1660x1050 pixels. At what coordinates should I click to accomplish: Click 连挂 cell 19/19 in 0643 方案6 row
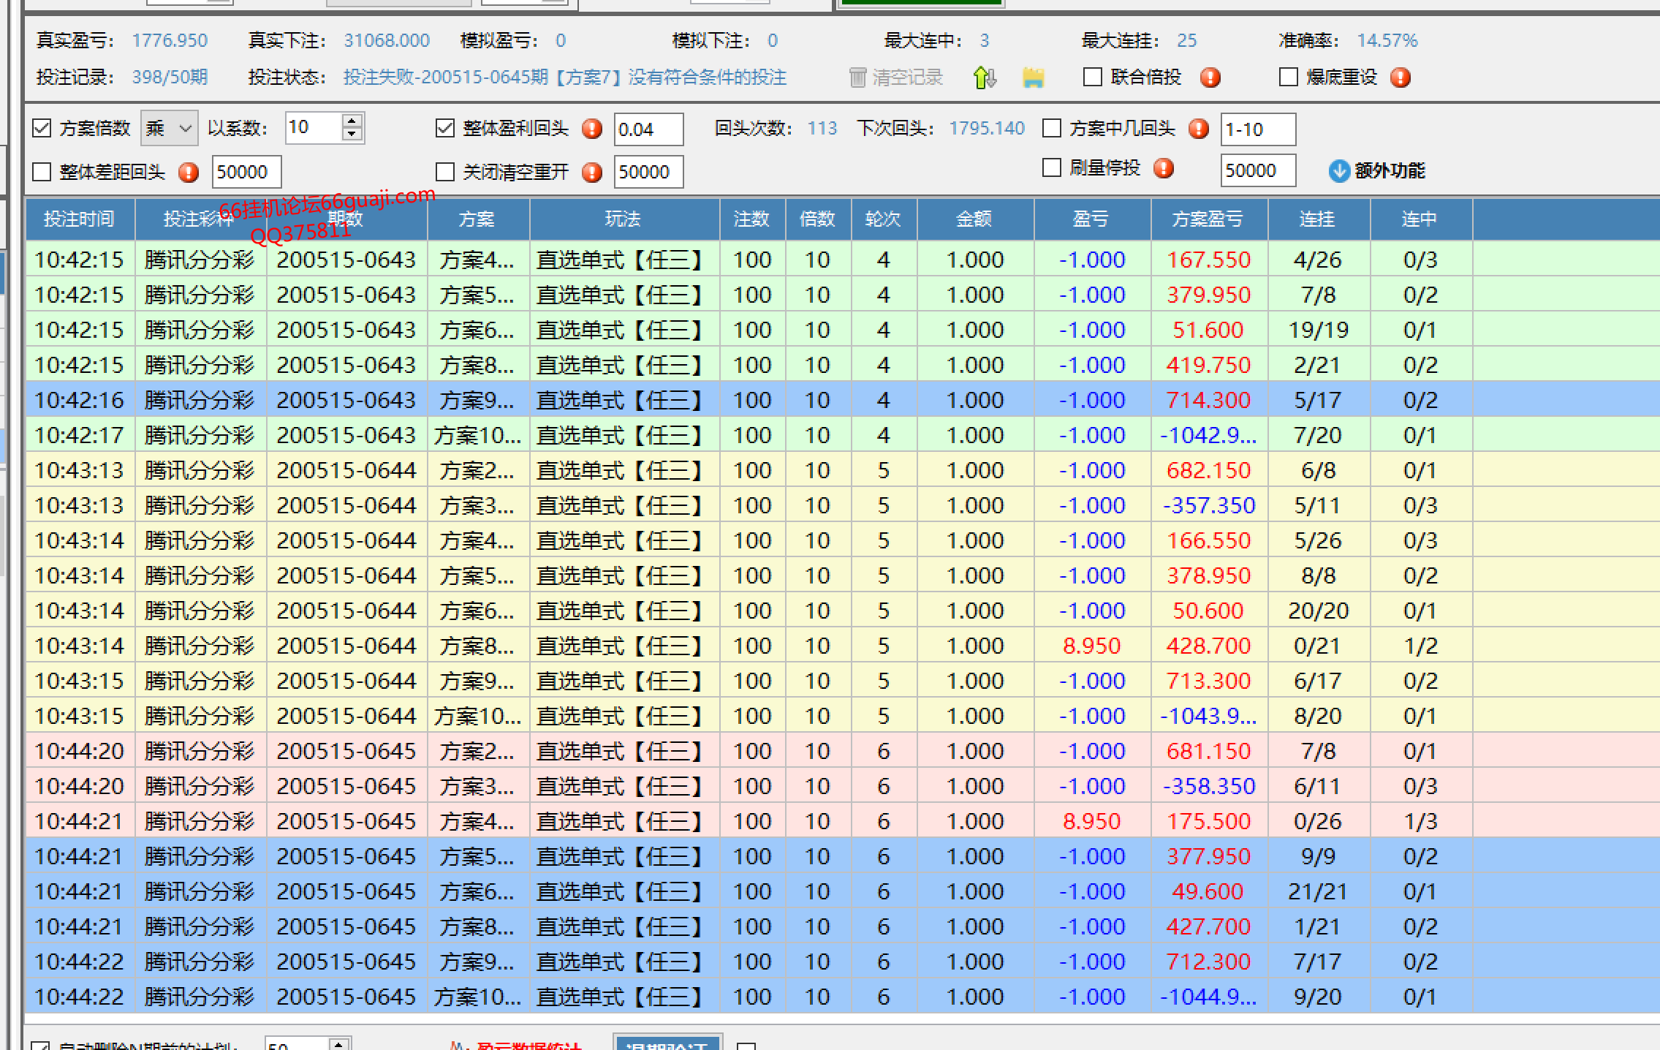[x=1319, y=330]
